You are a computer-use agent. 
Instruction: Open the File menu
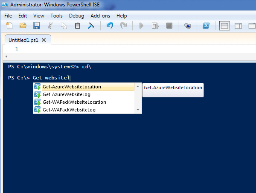(x=8, y=16)
